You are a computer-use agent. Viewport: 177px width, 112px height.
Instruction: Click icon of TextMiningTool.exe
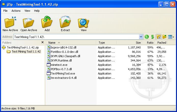coord(49,73)
